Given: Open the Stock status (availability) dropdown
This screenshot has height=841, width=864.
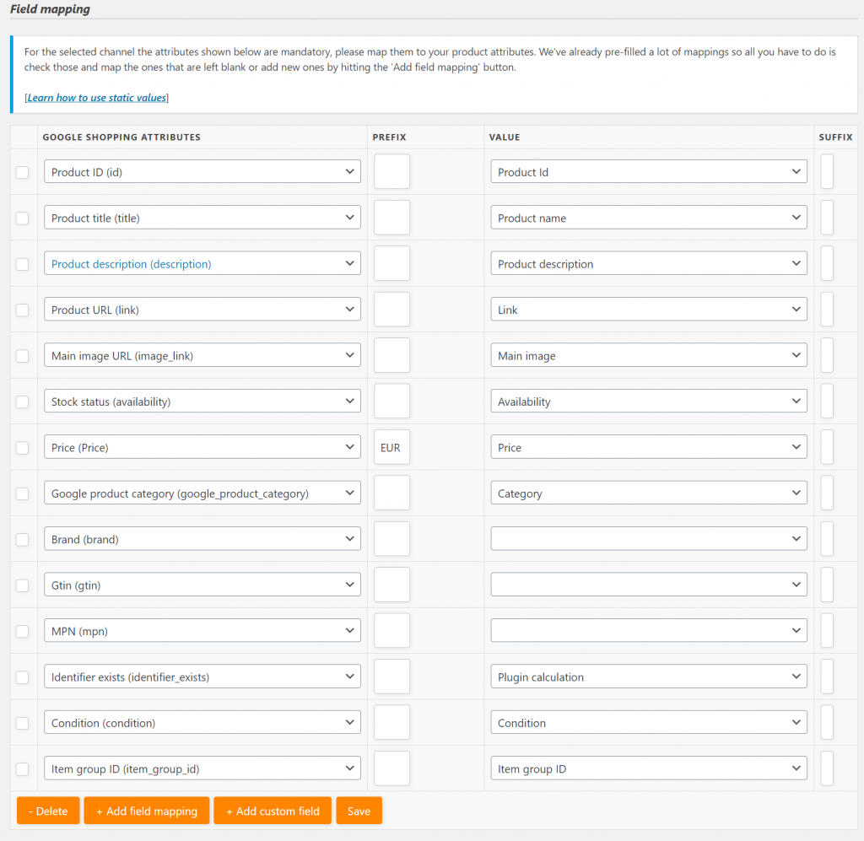Looking at the screenshot, I should (x=202, y=402).
